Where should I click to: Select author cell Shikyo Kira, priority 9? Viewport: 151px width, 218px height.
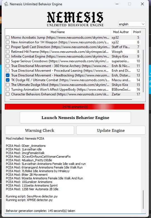click(120, 56)
